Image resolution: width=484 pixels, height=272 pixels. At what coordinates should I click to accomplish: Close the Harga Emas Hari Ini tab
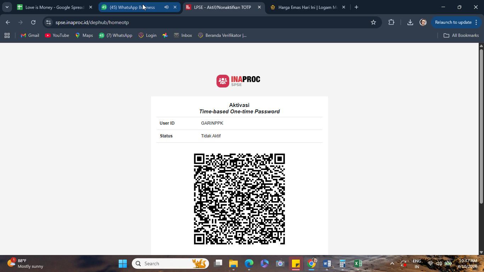click(344, 7)
